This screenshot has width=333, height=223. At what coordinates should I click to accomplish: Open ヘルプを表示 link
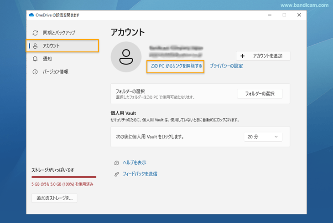(135, 162)
